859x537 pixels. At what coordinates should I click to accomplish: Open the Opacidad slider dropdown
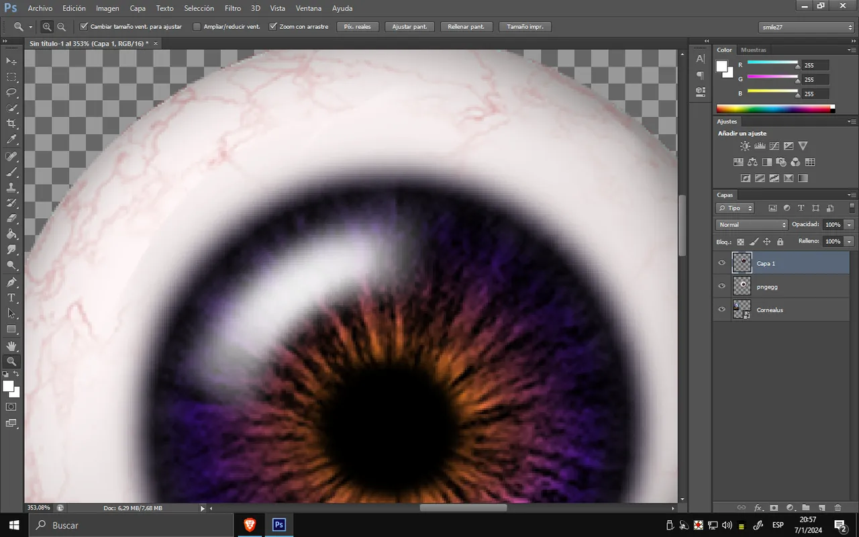850,225
